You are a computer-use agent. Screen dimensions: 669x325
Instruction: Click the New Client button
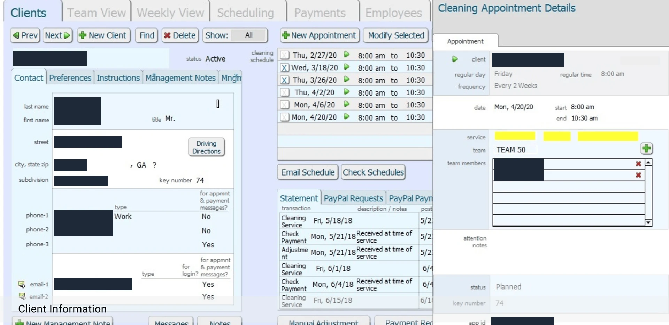pos(103,35)
